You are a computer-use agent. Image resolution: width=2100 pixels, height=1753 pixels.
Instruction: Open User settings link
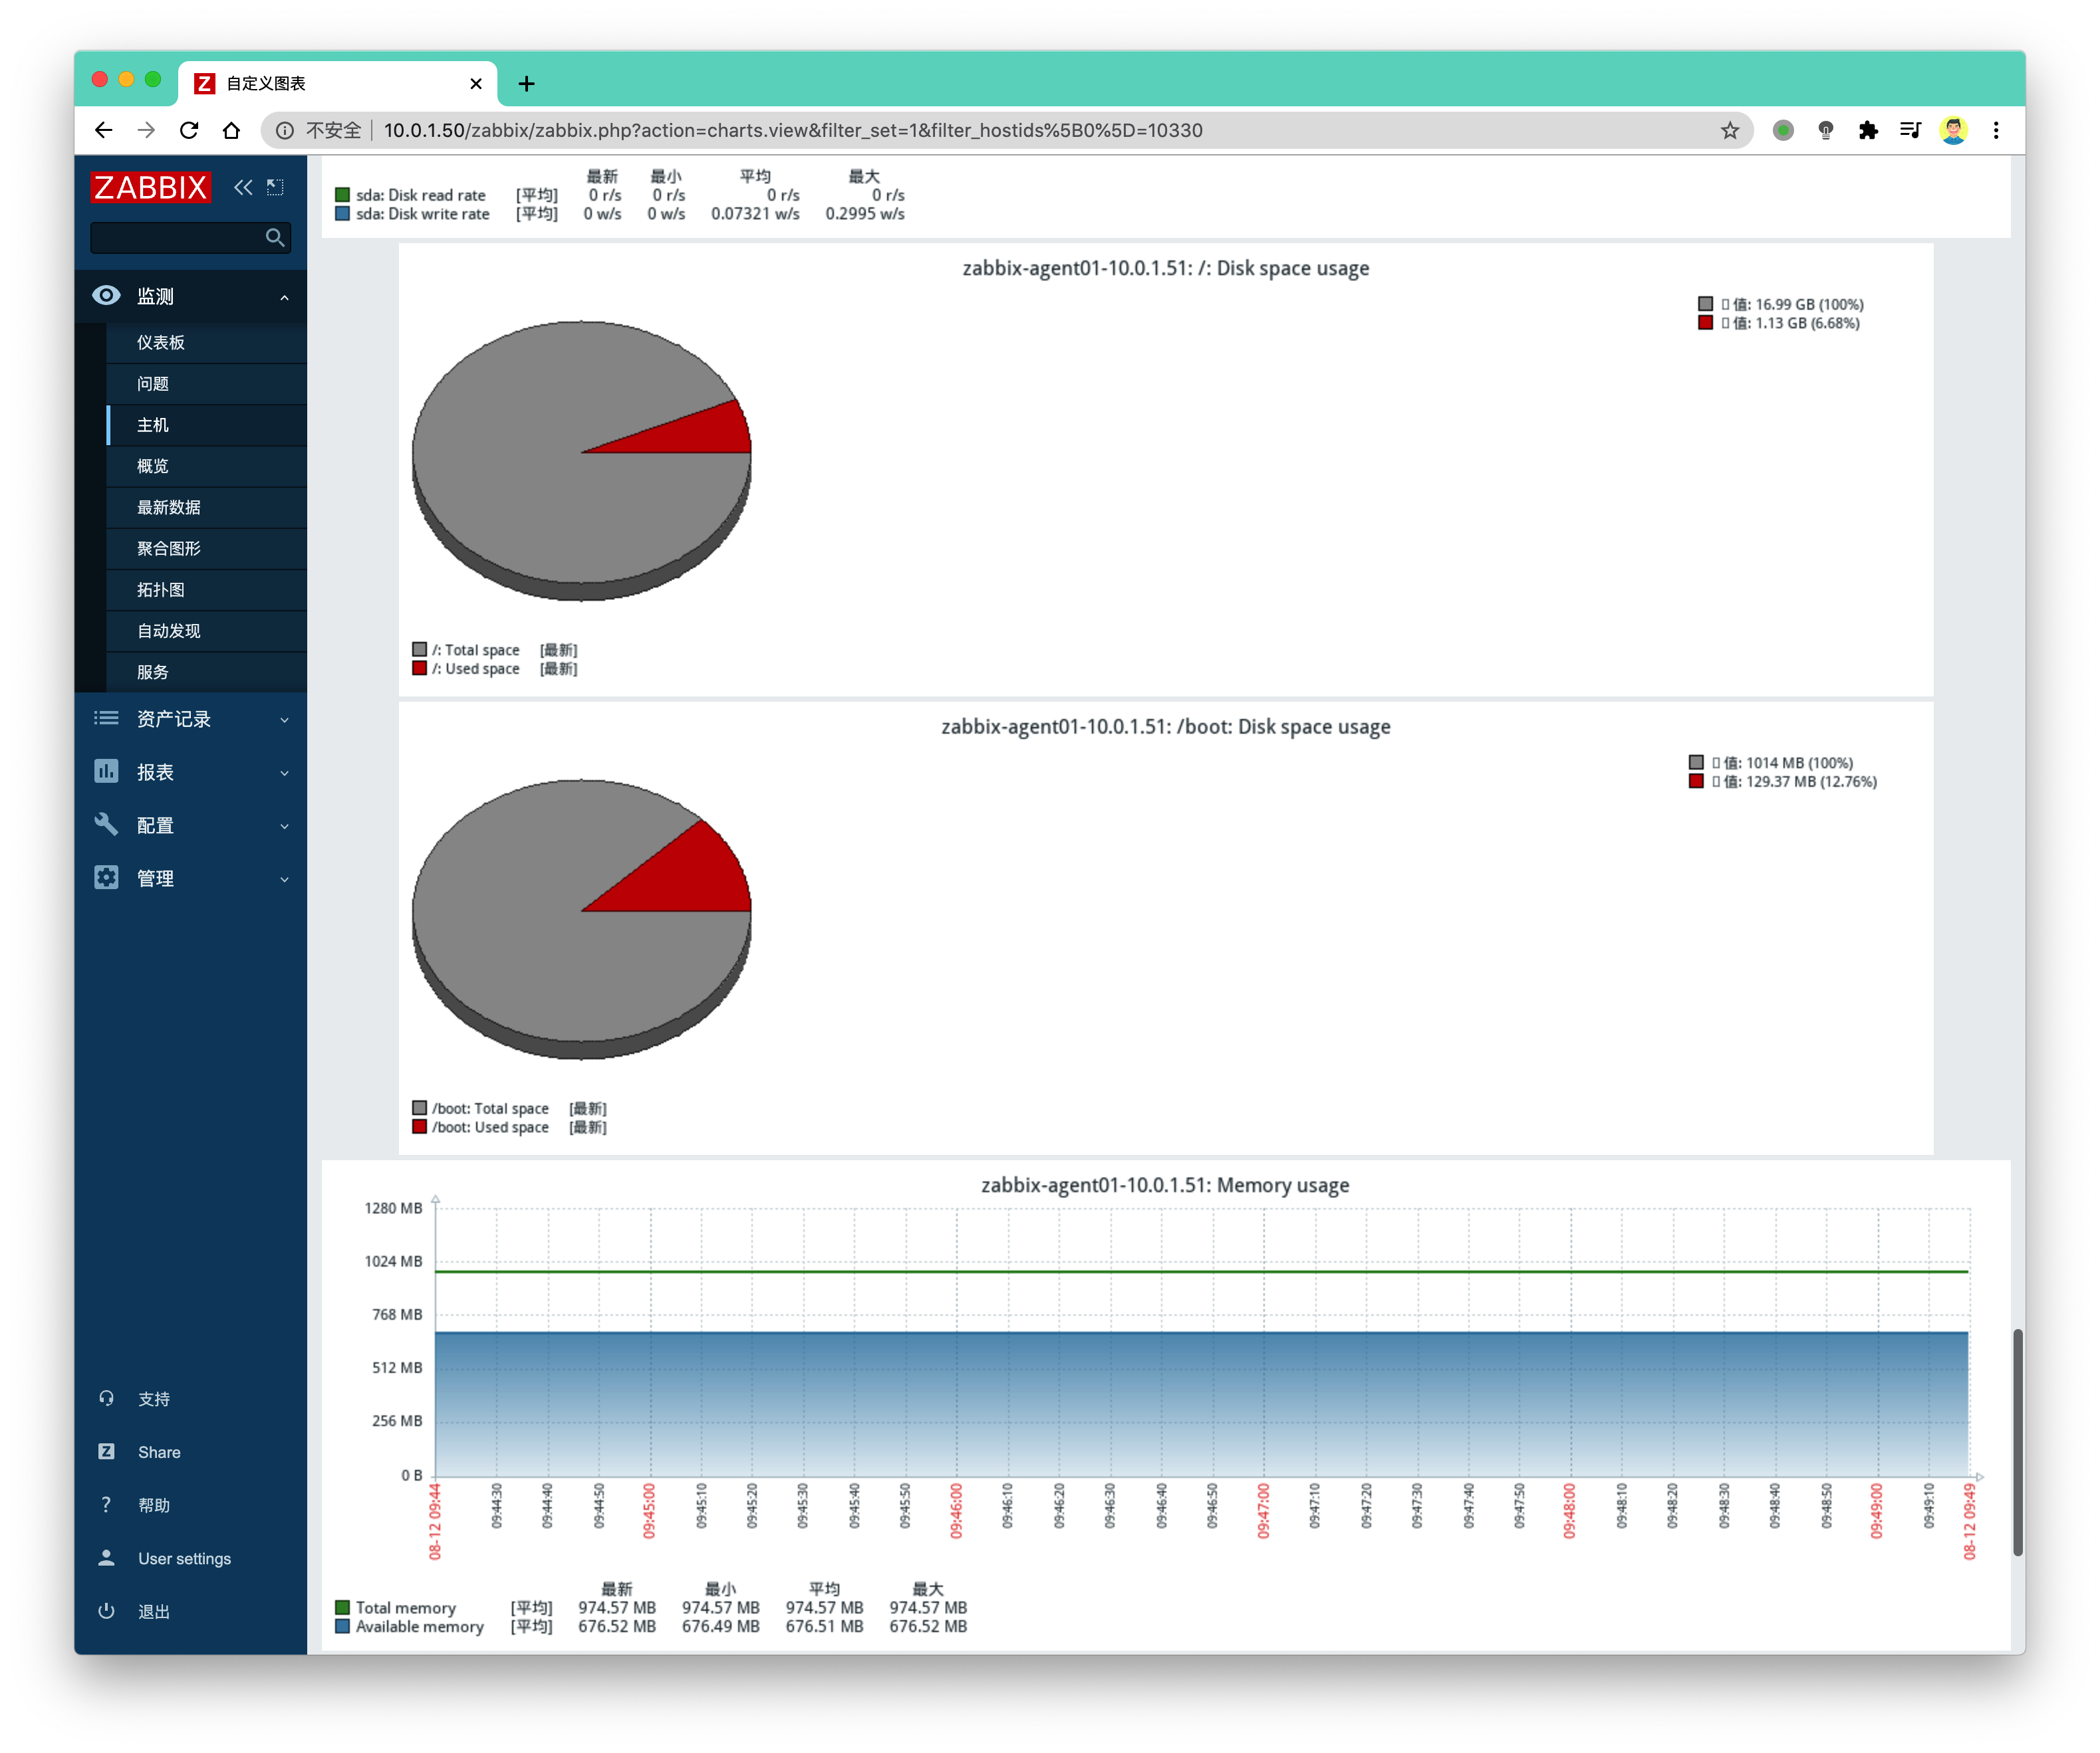tap(184, 1558)
